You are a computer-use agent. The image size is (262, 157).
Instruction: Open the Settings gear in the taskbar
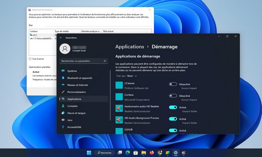click(x=176, y=153)
